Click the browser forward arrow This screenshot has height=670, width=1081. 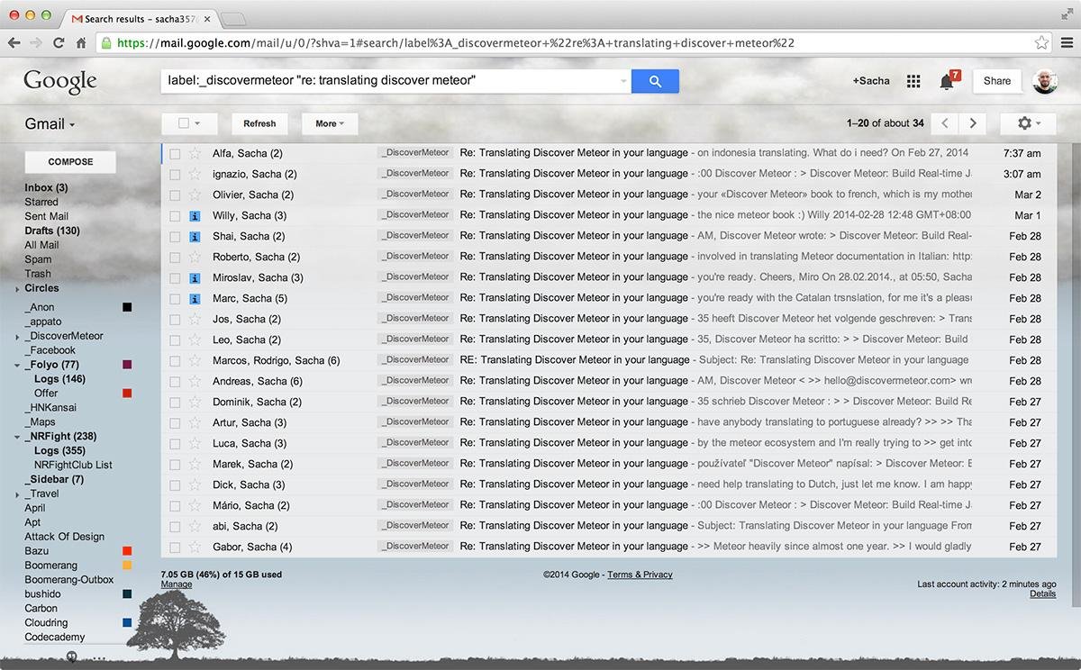(x=36, y=42)
